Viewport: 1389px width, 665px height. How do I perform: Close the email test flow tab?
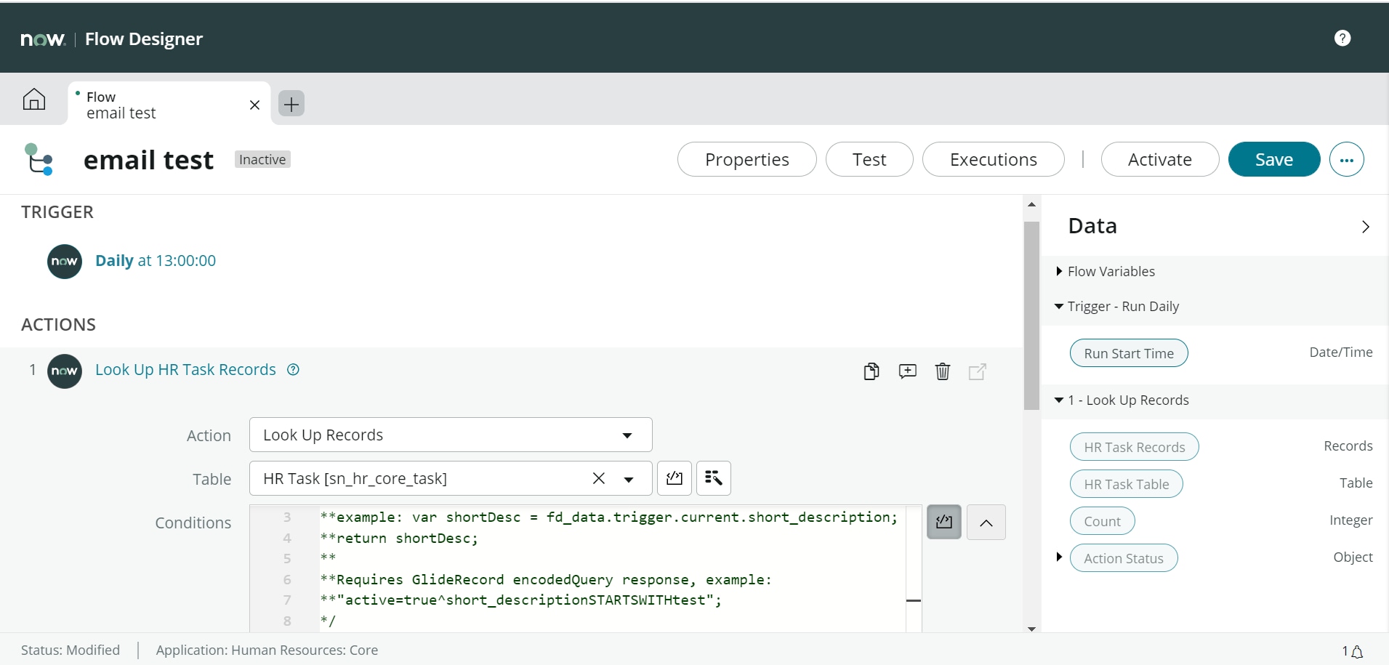254,105
